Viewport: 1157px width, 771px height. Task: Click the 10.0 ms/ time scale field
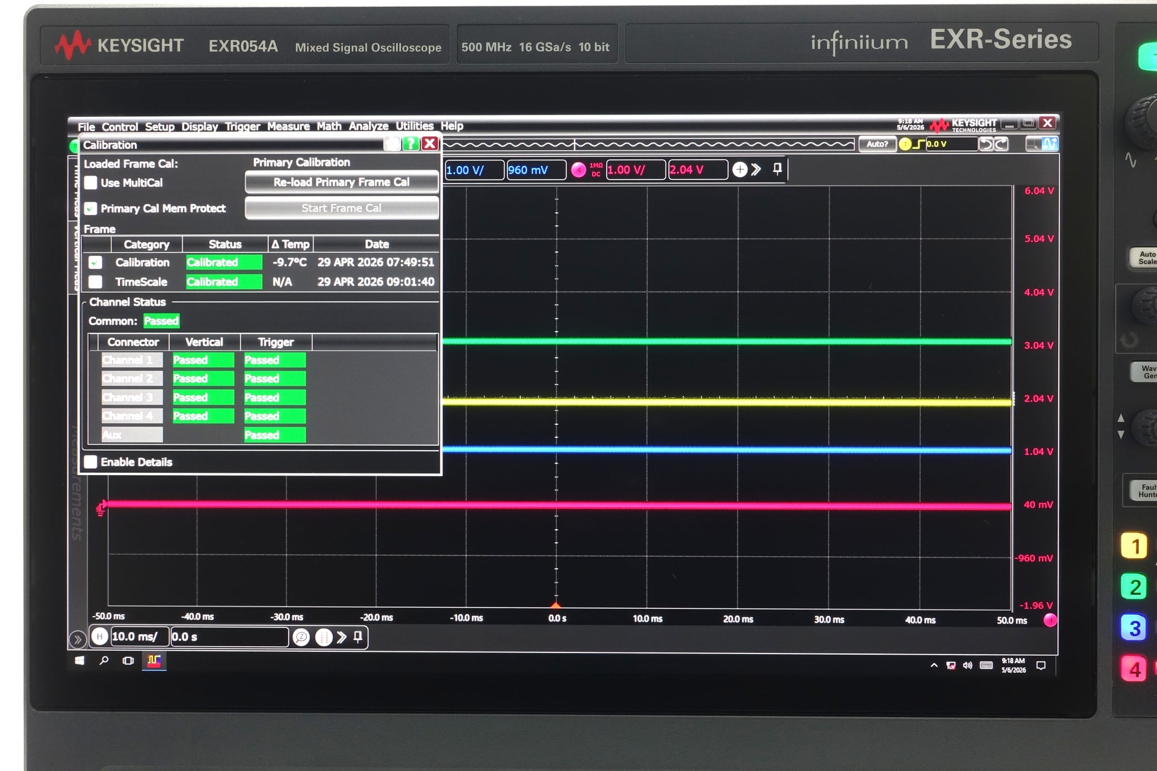click(x=139, y=637)
